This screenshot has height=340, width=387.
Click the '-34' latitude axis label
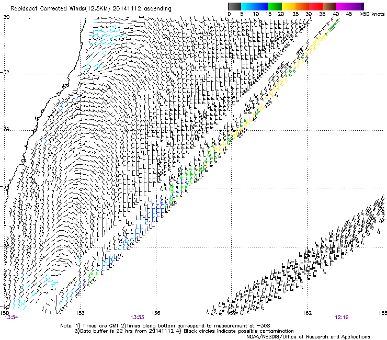[x=5, y=129]
